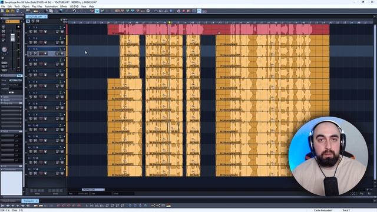Click the pan knob in track editor
The image size is (377, 212).
click(4, 49)
